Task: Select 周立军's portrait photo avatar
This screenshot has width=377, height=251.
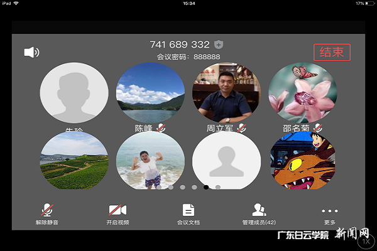Action: pos(226,94)
